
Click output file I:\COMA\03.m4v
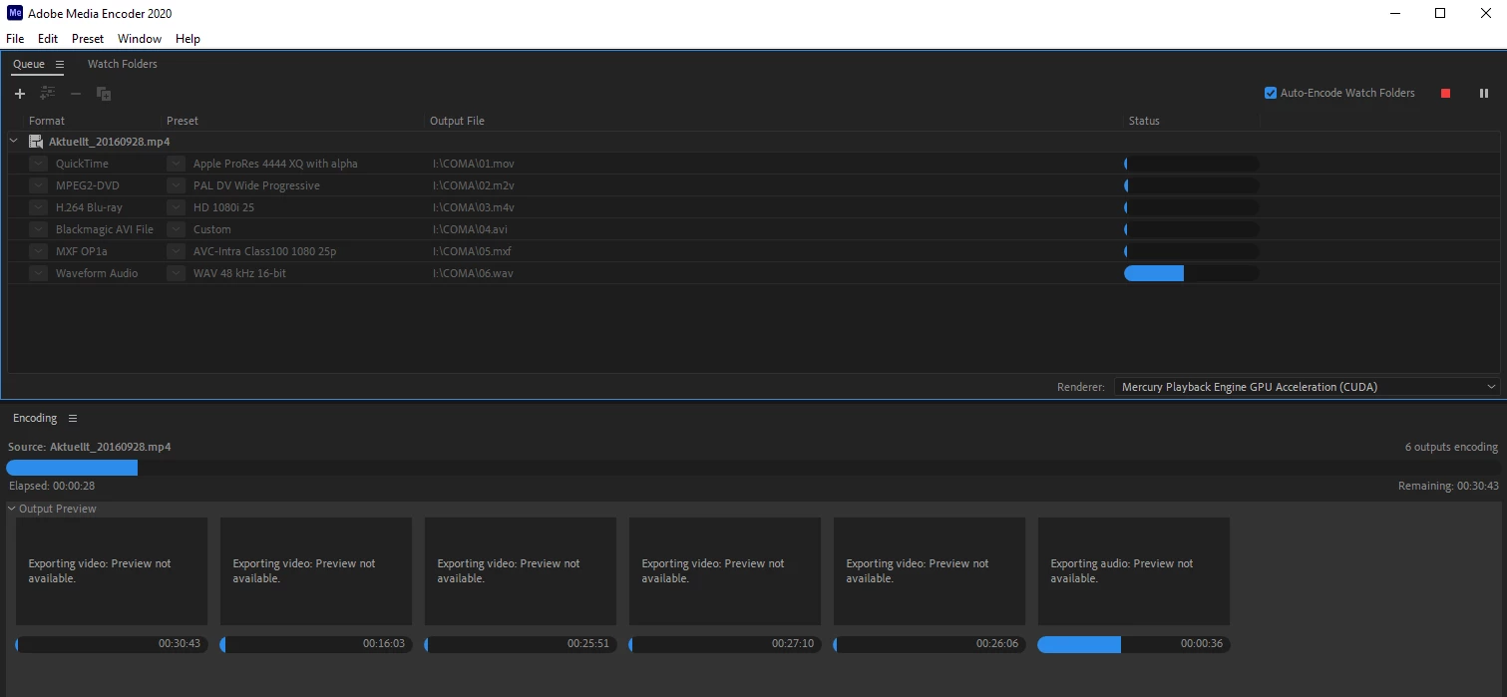474,207
